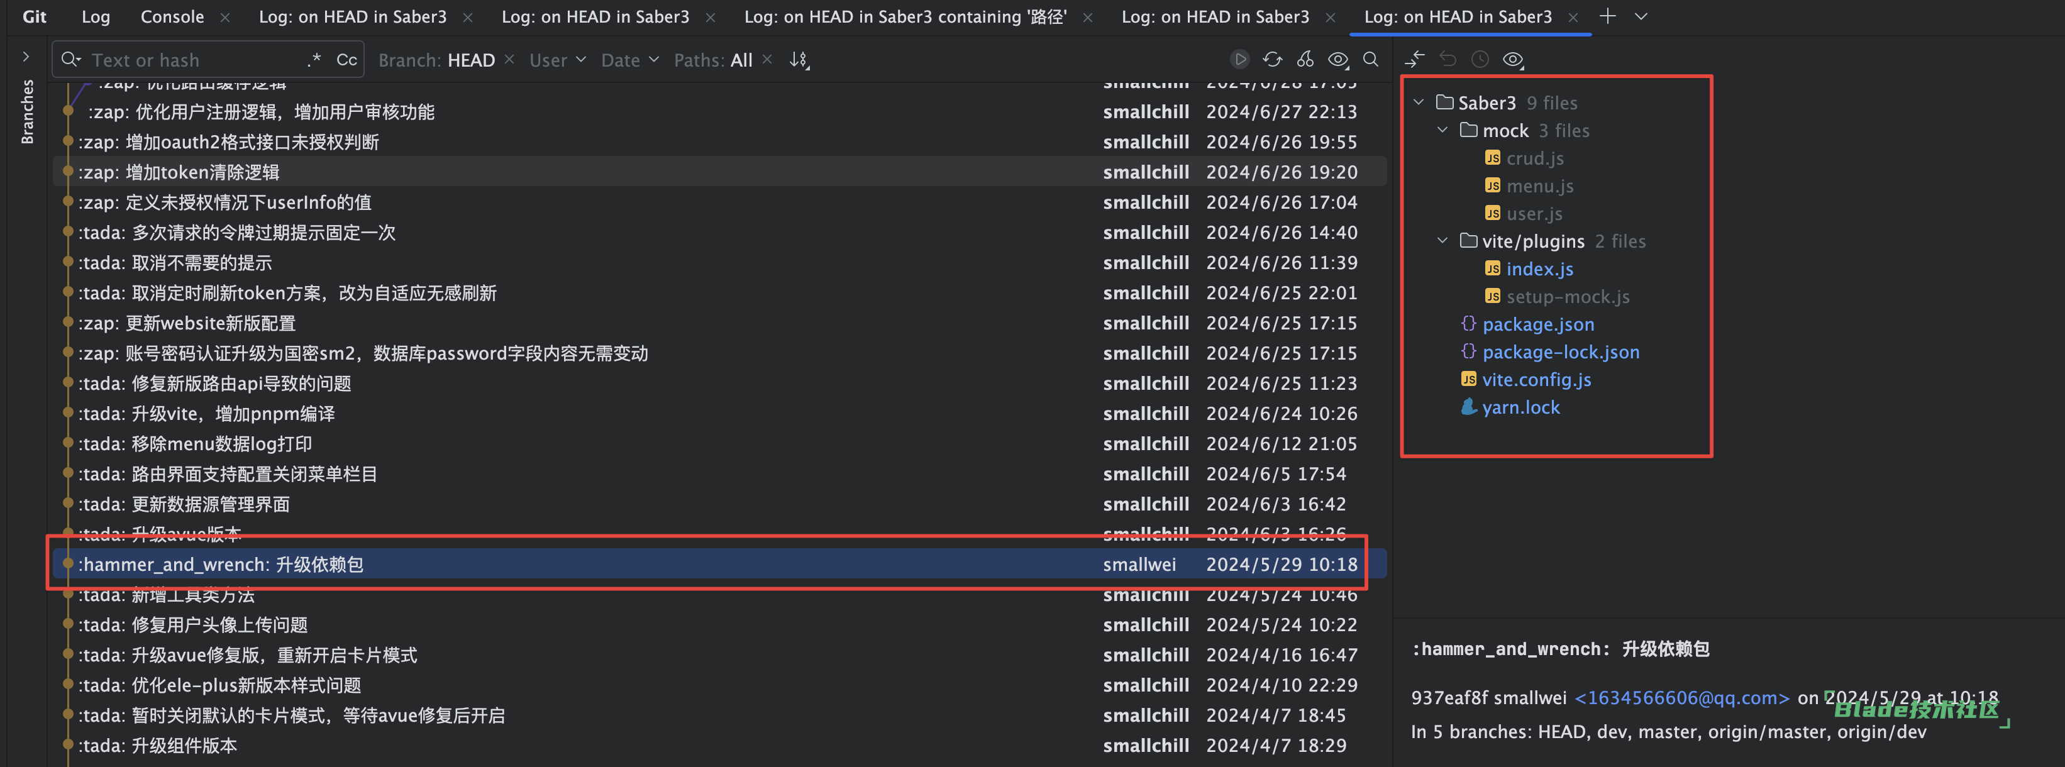The height and width of the screenshot is (767, 2065).
Task: Select commit '增加oauth2格式接口未授权判断'
Action: [720, 142]
